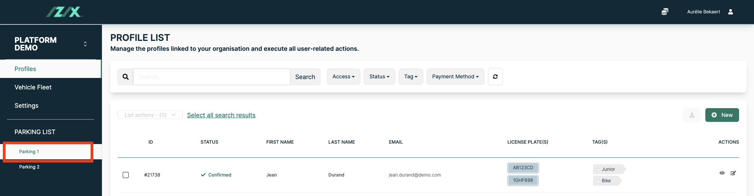The height and width of the screenshot is (196, 754).
Task: Click the magnifying glass search icon
Action: (126, 77)
